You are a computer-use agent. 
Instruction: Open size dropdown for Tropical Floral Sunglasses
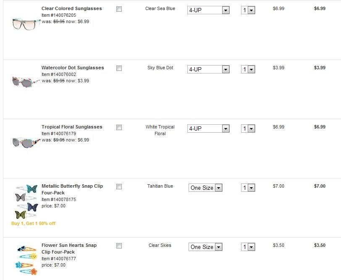click(208, 128)
